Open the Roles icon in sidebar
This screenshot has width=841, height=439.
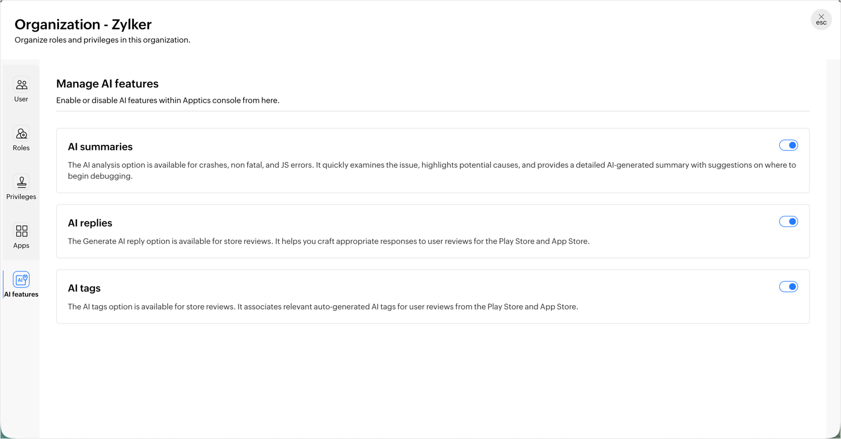[21, 134]
